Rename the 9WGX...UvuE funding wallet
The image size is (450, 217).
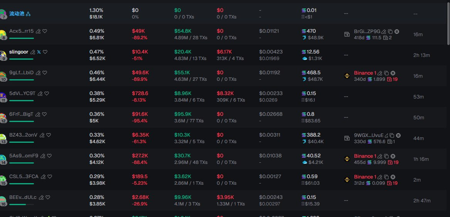386,135
